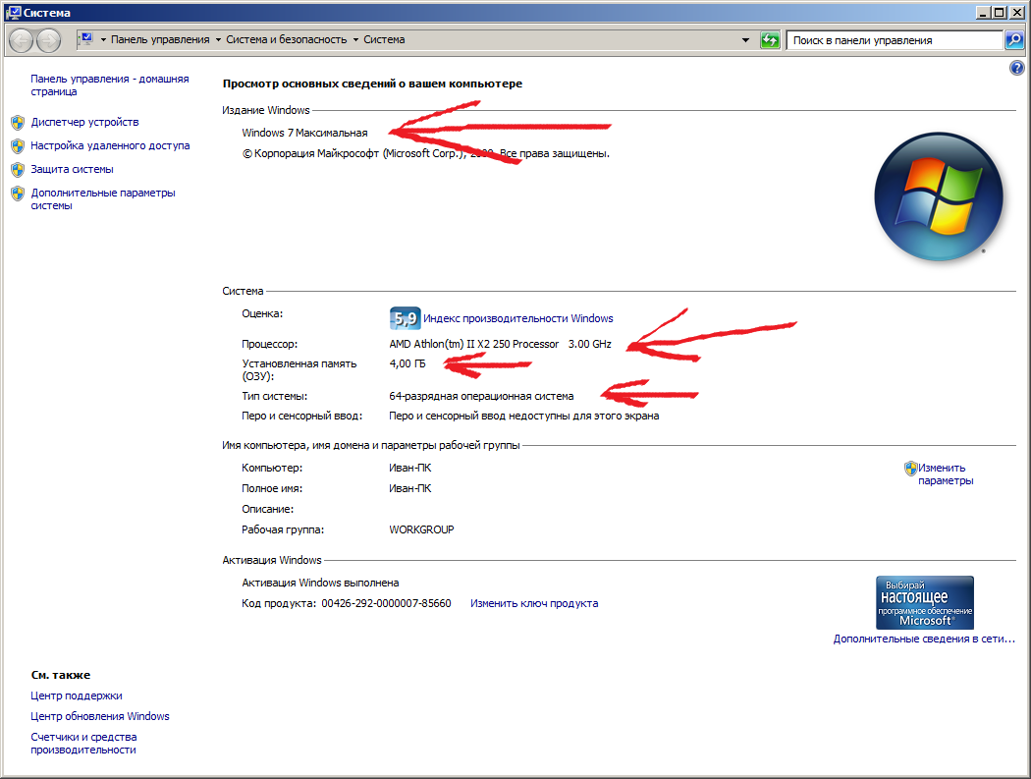Click the Иван-ПК value beside Полное имя
This screenshot has width=1031, height=779.
(x=410, y=488)
